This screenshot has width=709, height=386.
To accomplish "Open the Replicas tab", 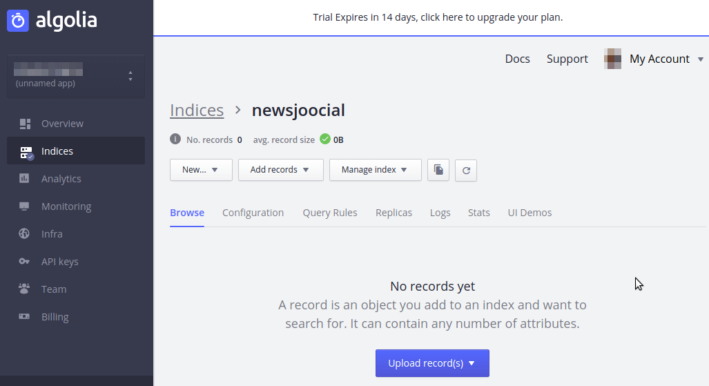I will (394, 213).
